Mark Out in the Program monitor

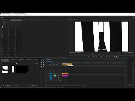(94, 57)
